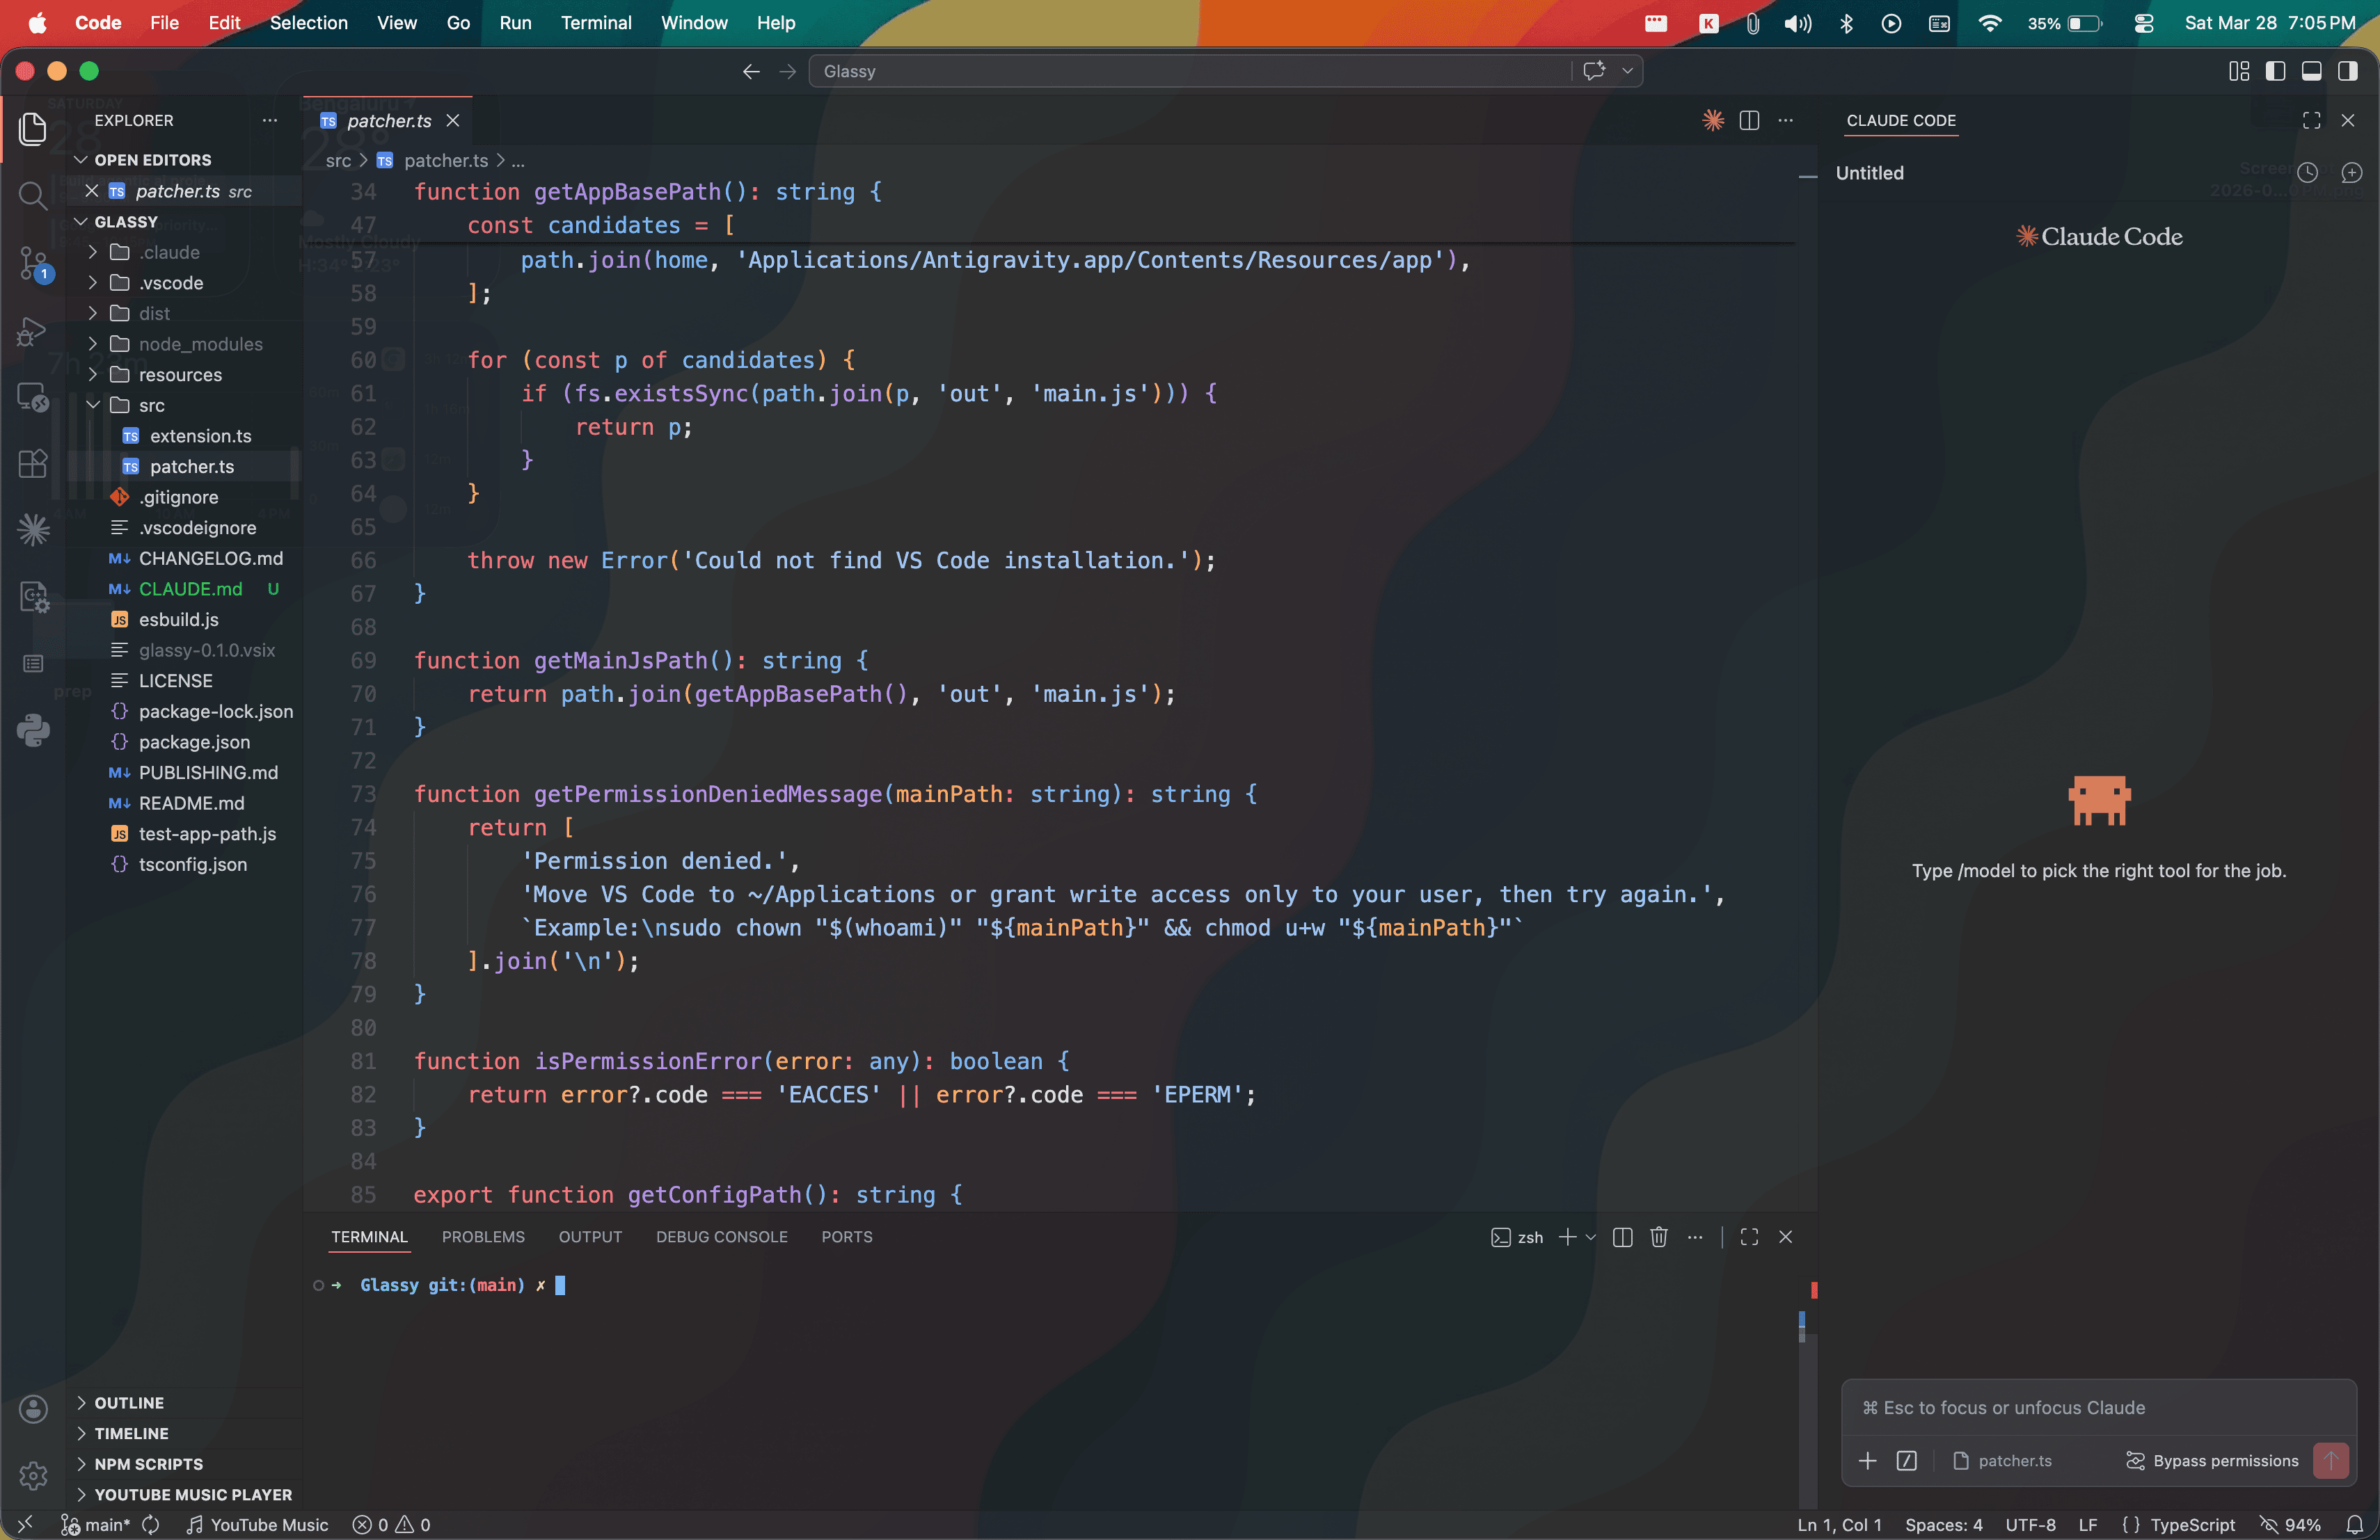Toggle Bypass permissions mode
The width and height of the screenshot is (2380, 1540).
pyautogui.click(x=2212, y=1461)
